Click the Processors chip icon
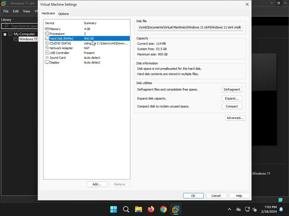Viewport: 289px width, 216px height. tap(47, 34)
